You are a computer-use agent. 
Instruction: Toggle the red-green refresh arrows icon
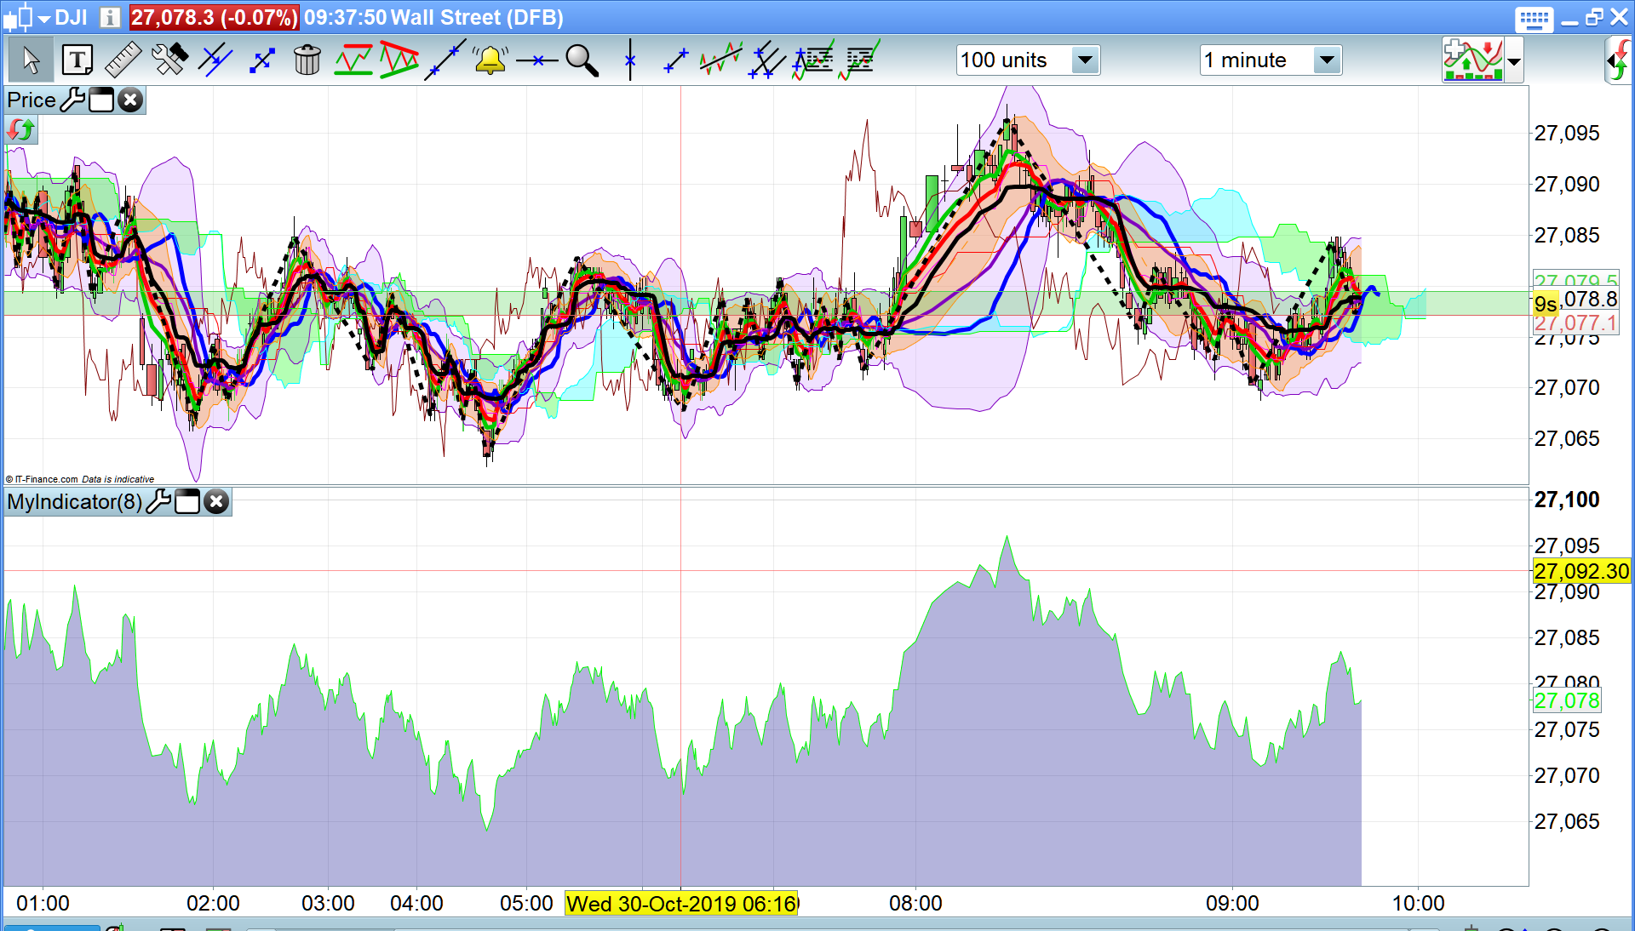coord(21,130)
